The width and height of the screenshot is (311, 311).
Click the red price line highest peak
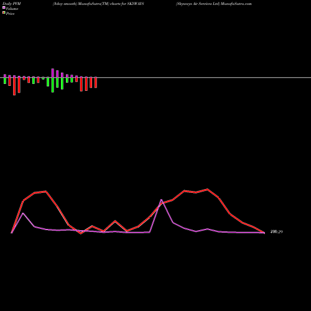tap(208, 189)
